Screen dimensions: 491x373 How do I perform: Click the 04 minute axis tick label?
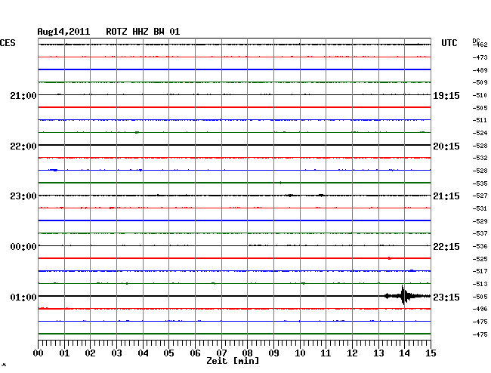[143, 353]
